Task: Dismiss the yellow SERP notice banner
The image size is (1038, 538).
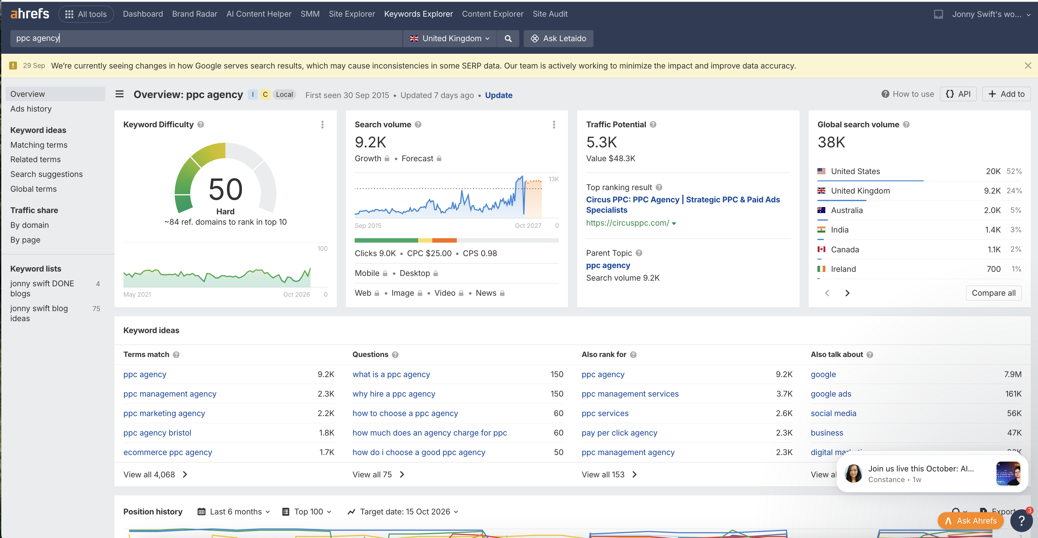Action: click(x=1028, y=66)
